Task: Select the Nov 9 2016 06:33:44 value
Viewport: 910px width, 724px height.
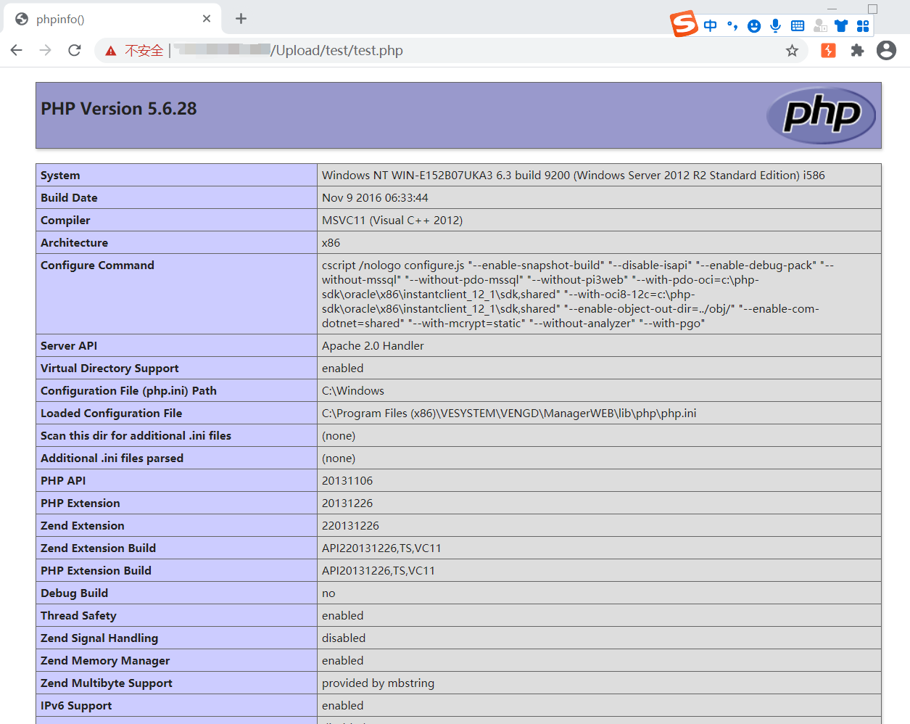Action: [375, 198]
